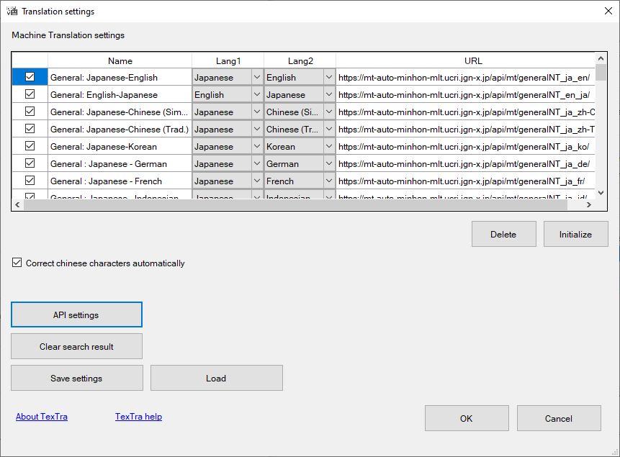Open Lang1 dropdown in Japanese-English row
The height and width of the screenshot is (457, 620).
(x=257, y=77)
